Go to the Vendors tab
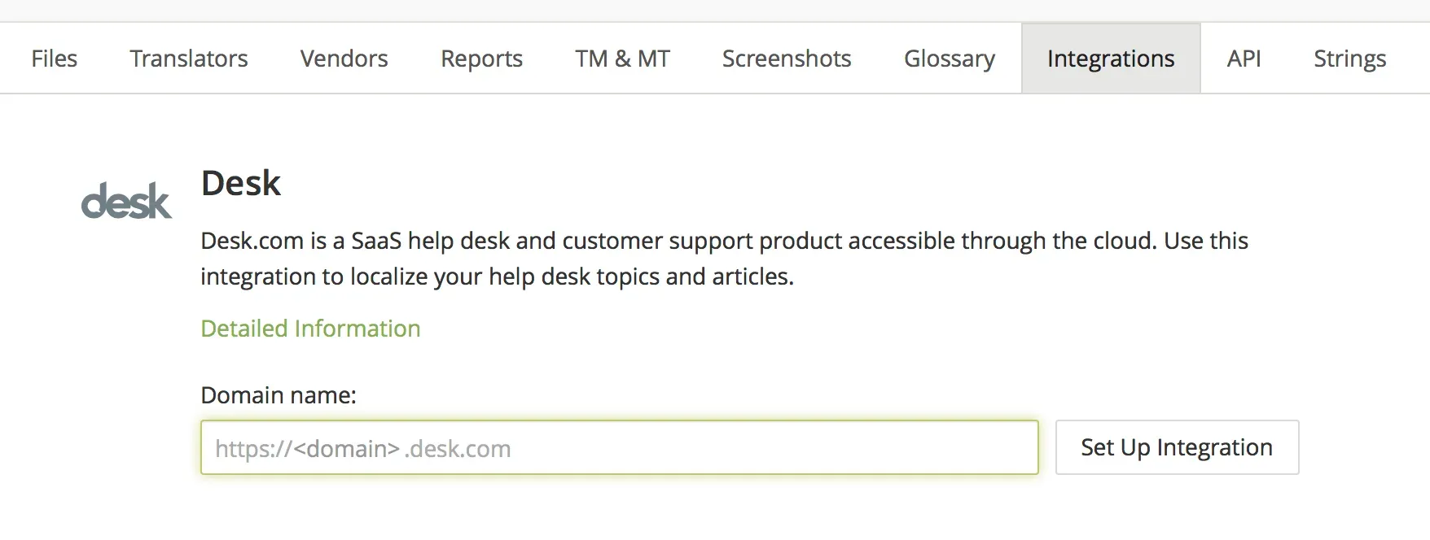1430x540 pixels. 344,59
